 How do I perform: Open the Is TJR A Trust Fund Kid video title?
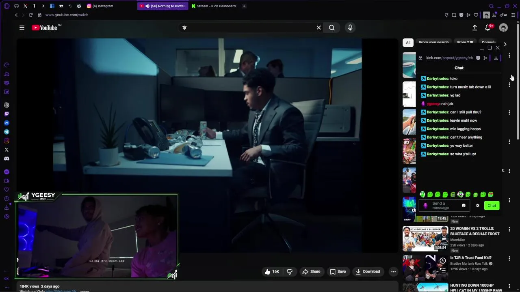pyautogui.click(x=471, y=258)
